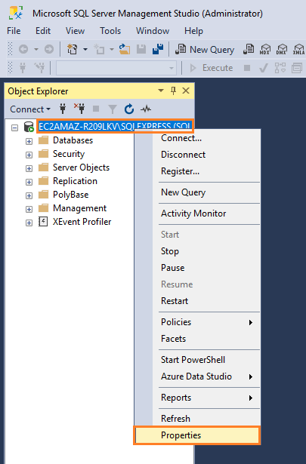The width and height of the screenshot is (306, 464).
Task: Open Activity Monitor from the context menu
Action: coord(198,214)
